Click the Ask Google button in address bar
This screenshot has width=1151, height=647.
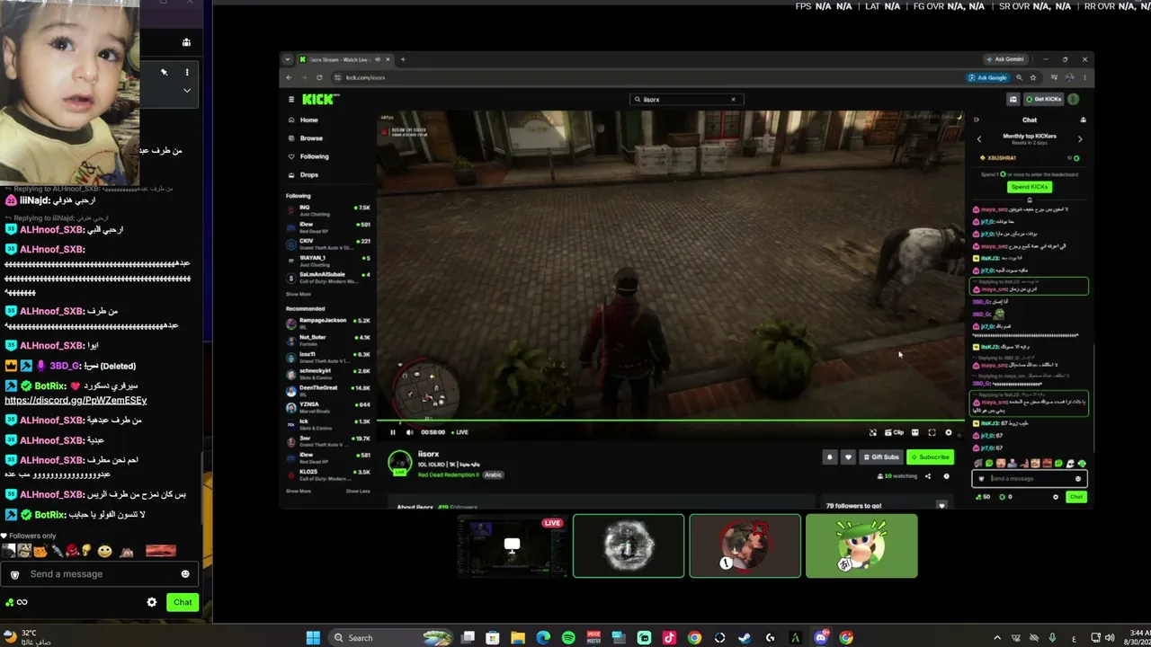987,77
